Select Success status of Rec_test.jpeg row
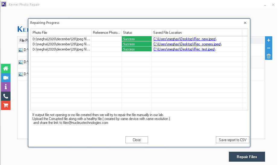Viewport: 278px width, 165px height. click(x=137, y=49)
